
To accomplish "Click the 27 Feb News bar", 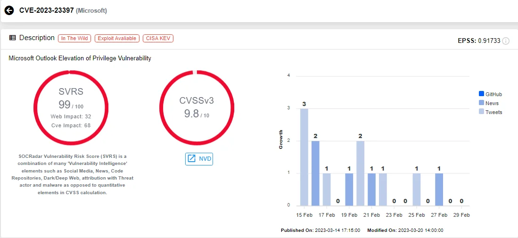I will coord(439,189).
